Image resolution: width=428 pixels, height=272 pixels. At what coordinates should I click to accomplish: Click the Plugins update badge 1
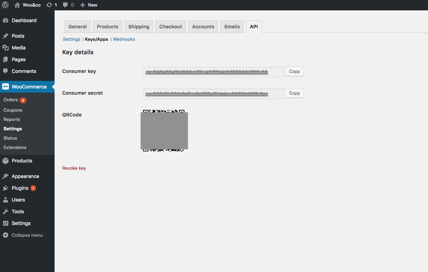(x=33, y=188)
